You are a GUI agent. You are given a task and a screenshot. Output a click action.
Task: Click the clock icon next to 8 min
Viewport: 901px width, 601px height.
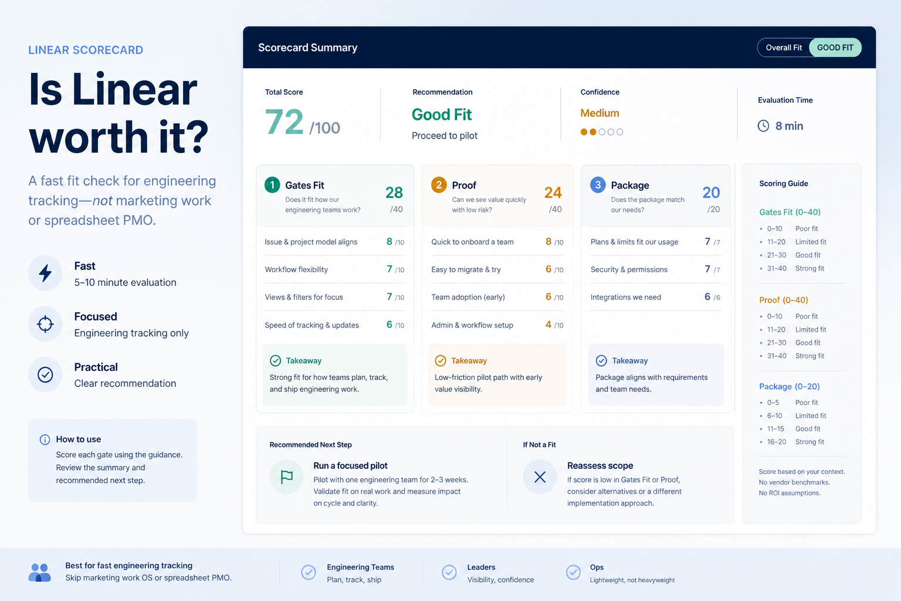coord(763,126)
